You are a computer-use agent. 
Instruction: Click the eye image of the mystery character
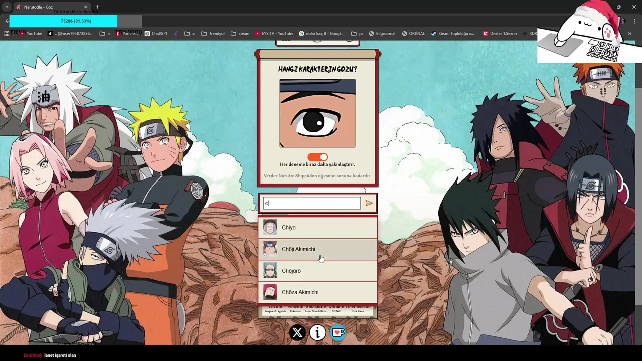[x=317, y=113]
